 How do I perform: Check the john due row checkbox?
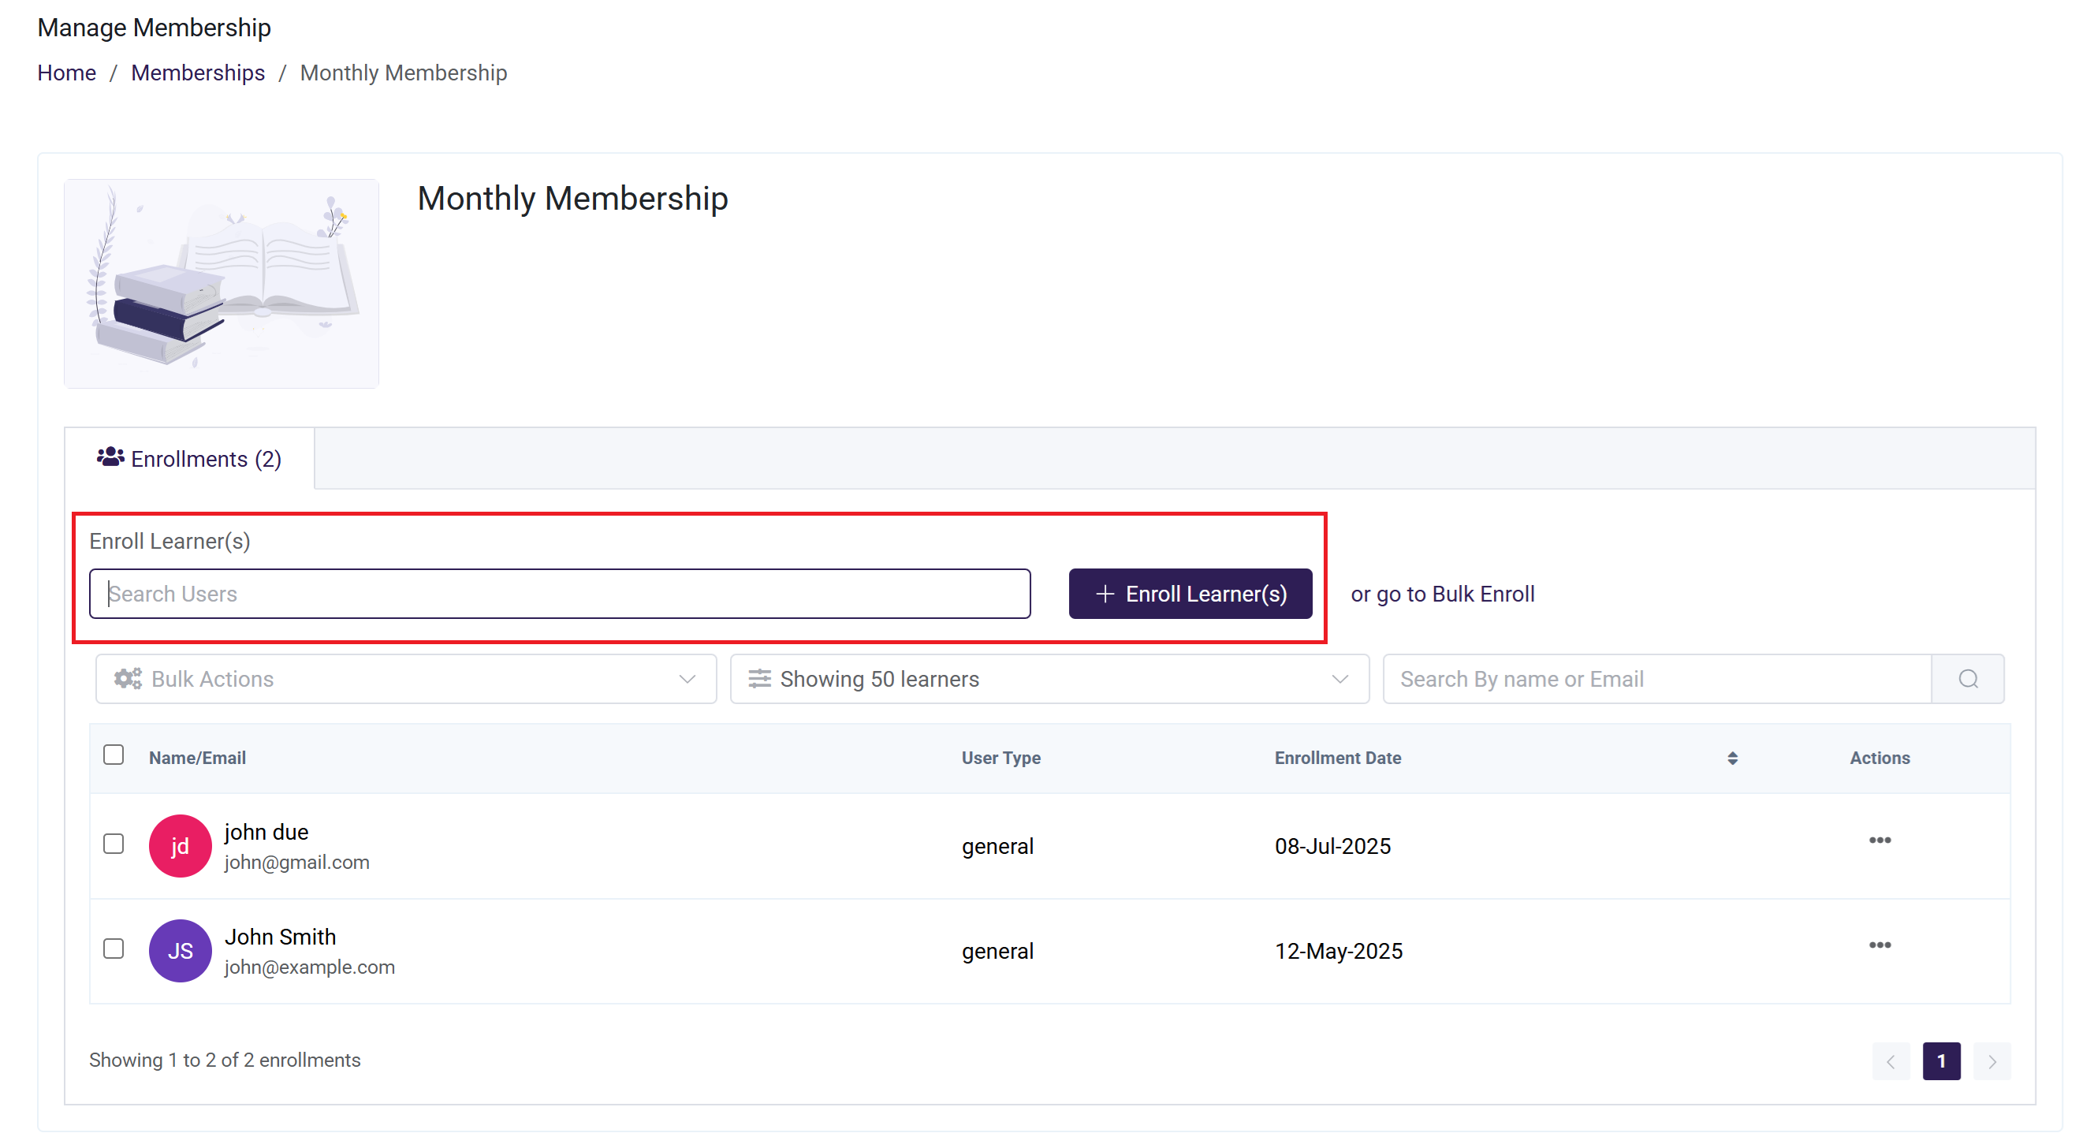[x=114, y=844]
